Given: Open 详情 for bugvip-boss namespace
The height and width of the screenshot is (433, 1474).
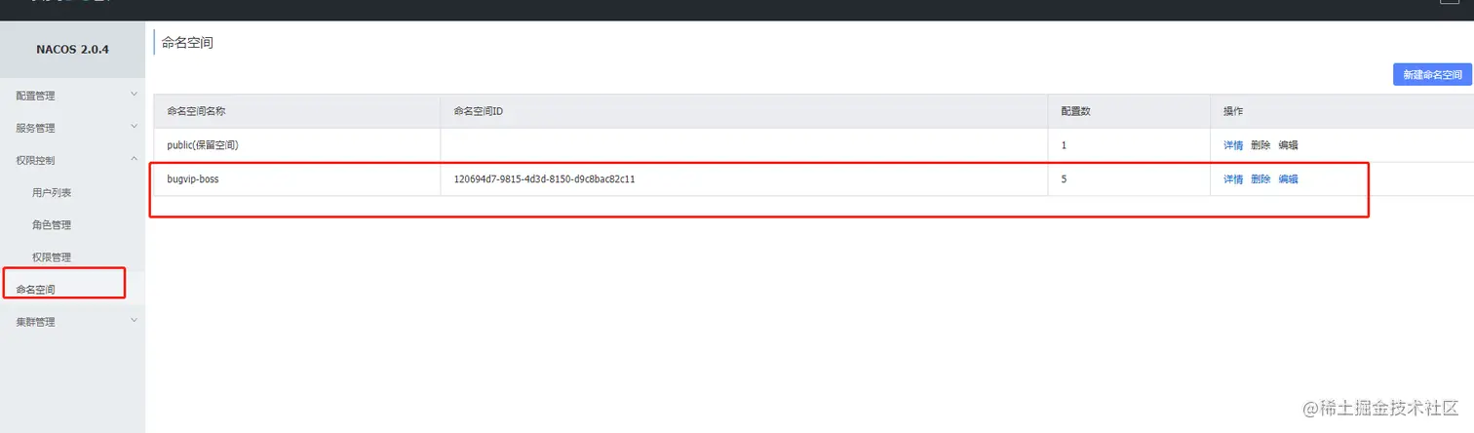Looking at the screenshot, I should pos(1233,179).
